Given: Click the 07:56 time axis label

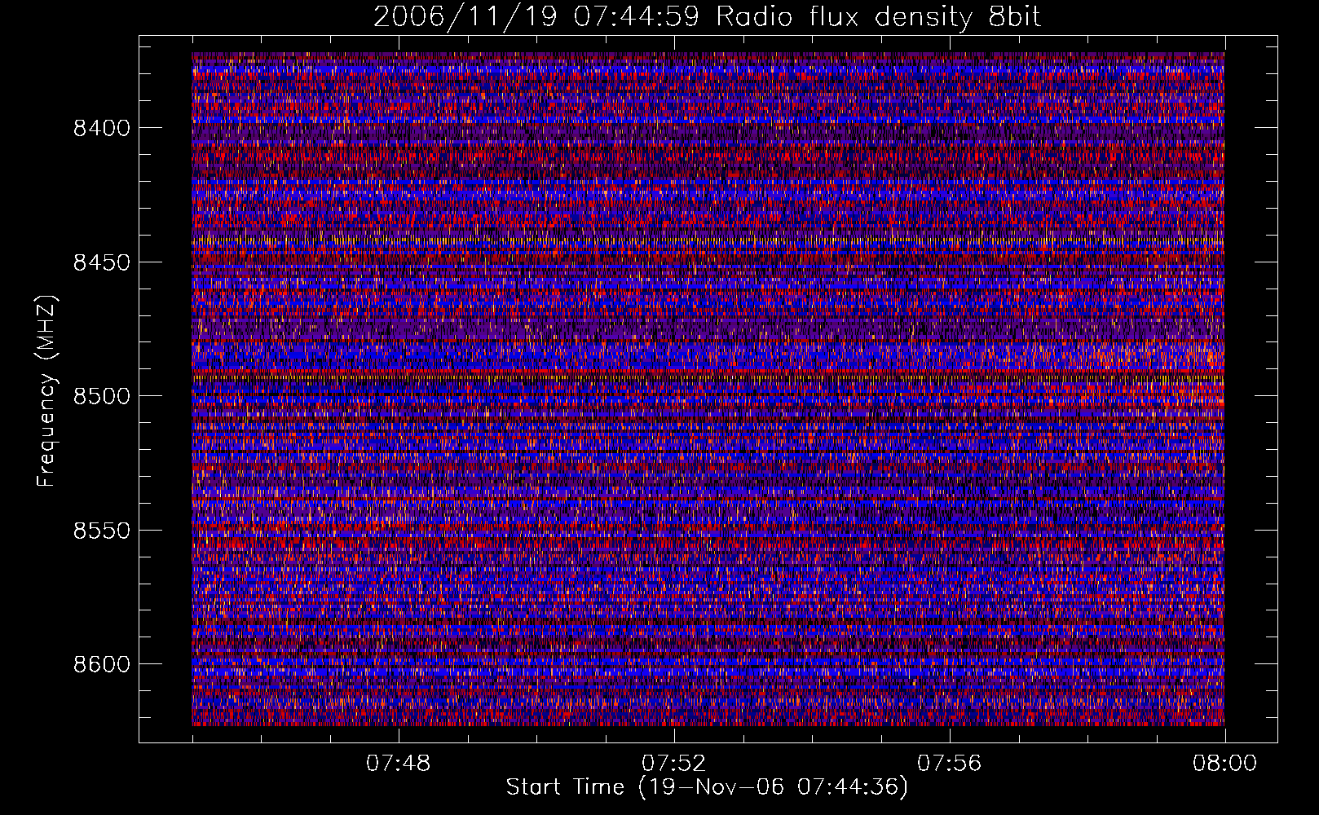Looking at the screenshot, I should 949,764.
